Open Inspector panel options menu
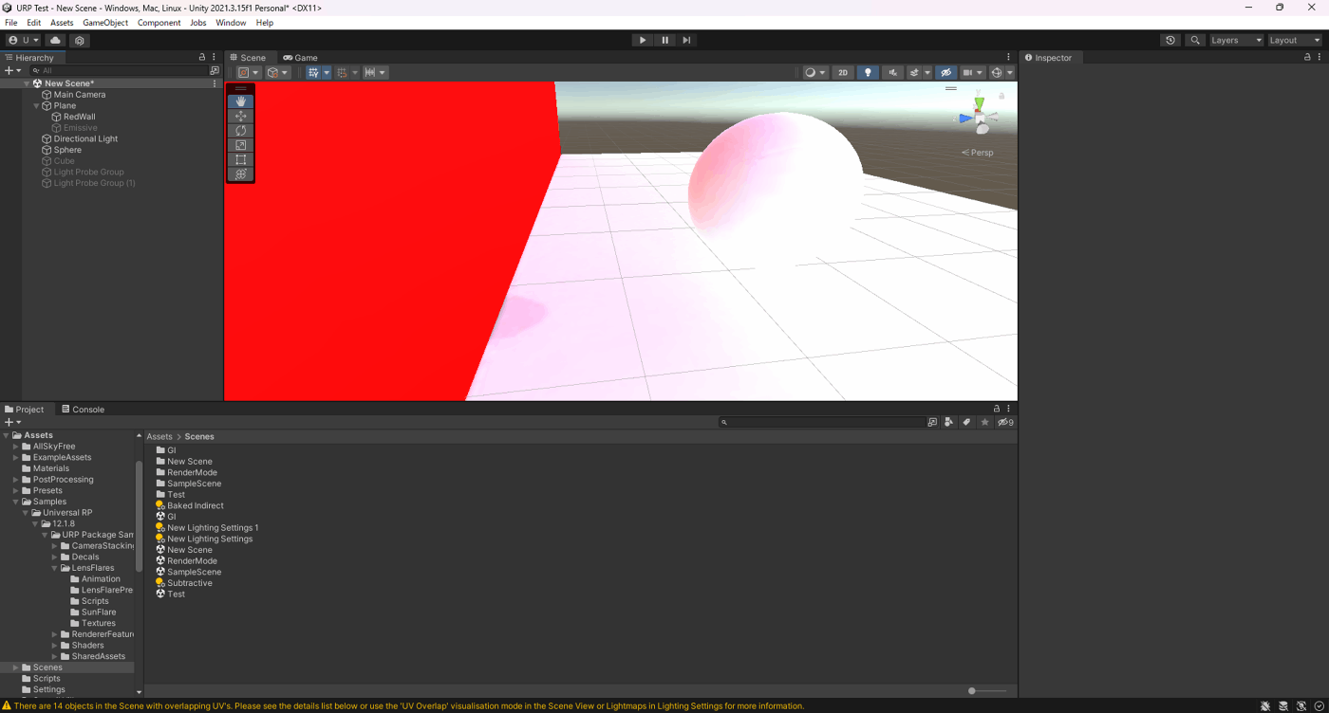Screen dimensions: 1329x713 pos(1320,57)
